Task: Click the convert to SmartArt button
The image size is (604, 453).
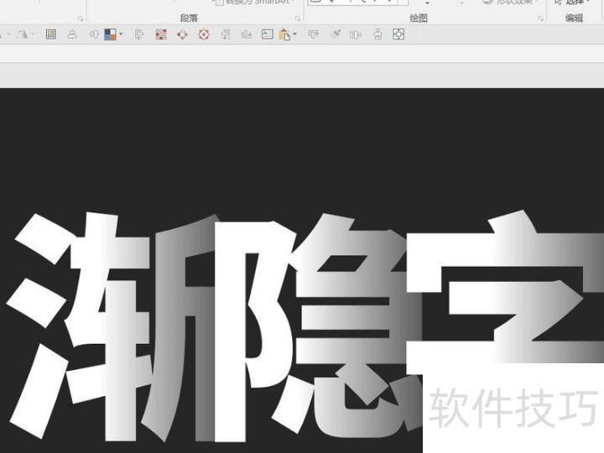Action: 254,3
